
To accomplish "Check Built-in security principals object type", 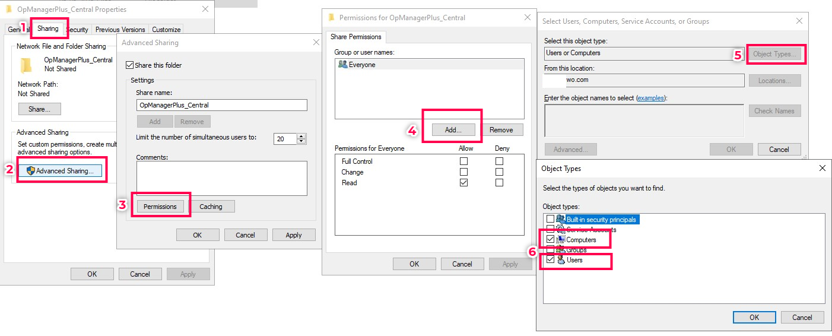I will tap(550, 219).
